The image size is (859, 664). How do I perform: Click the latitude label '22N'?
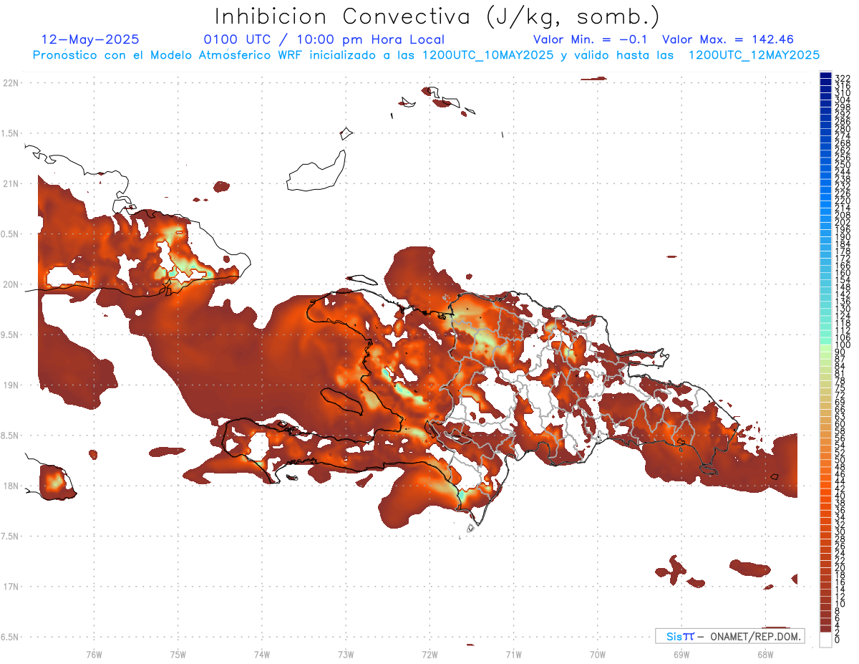pos(11,82)
